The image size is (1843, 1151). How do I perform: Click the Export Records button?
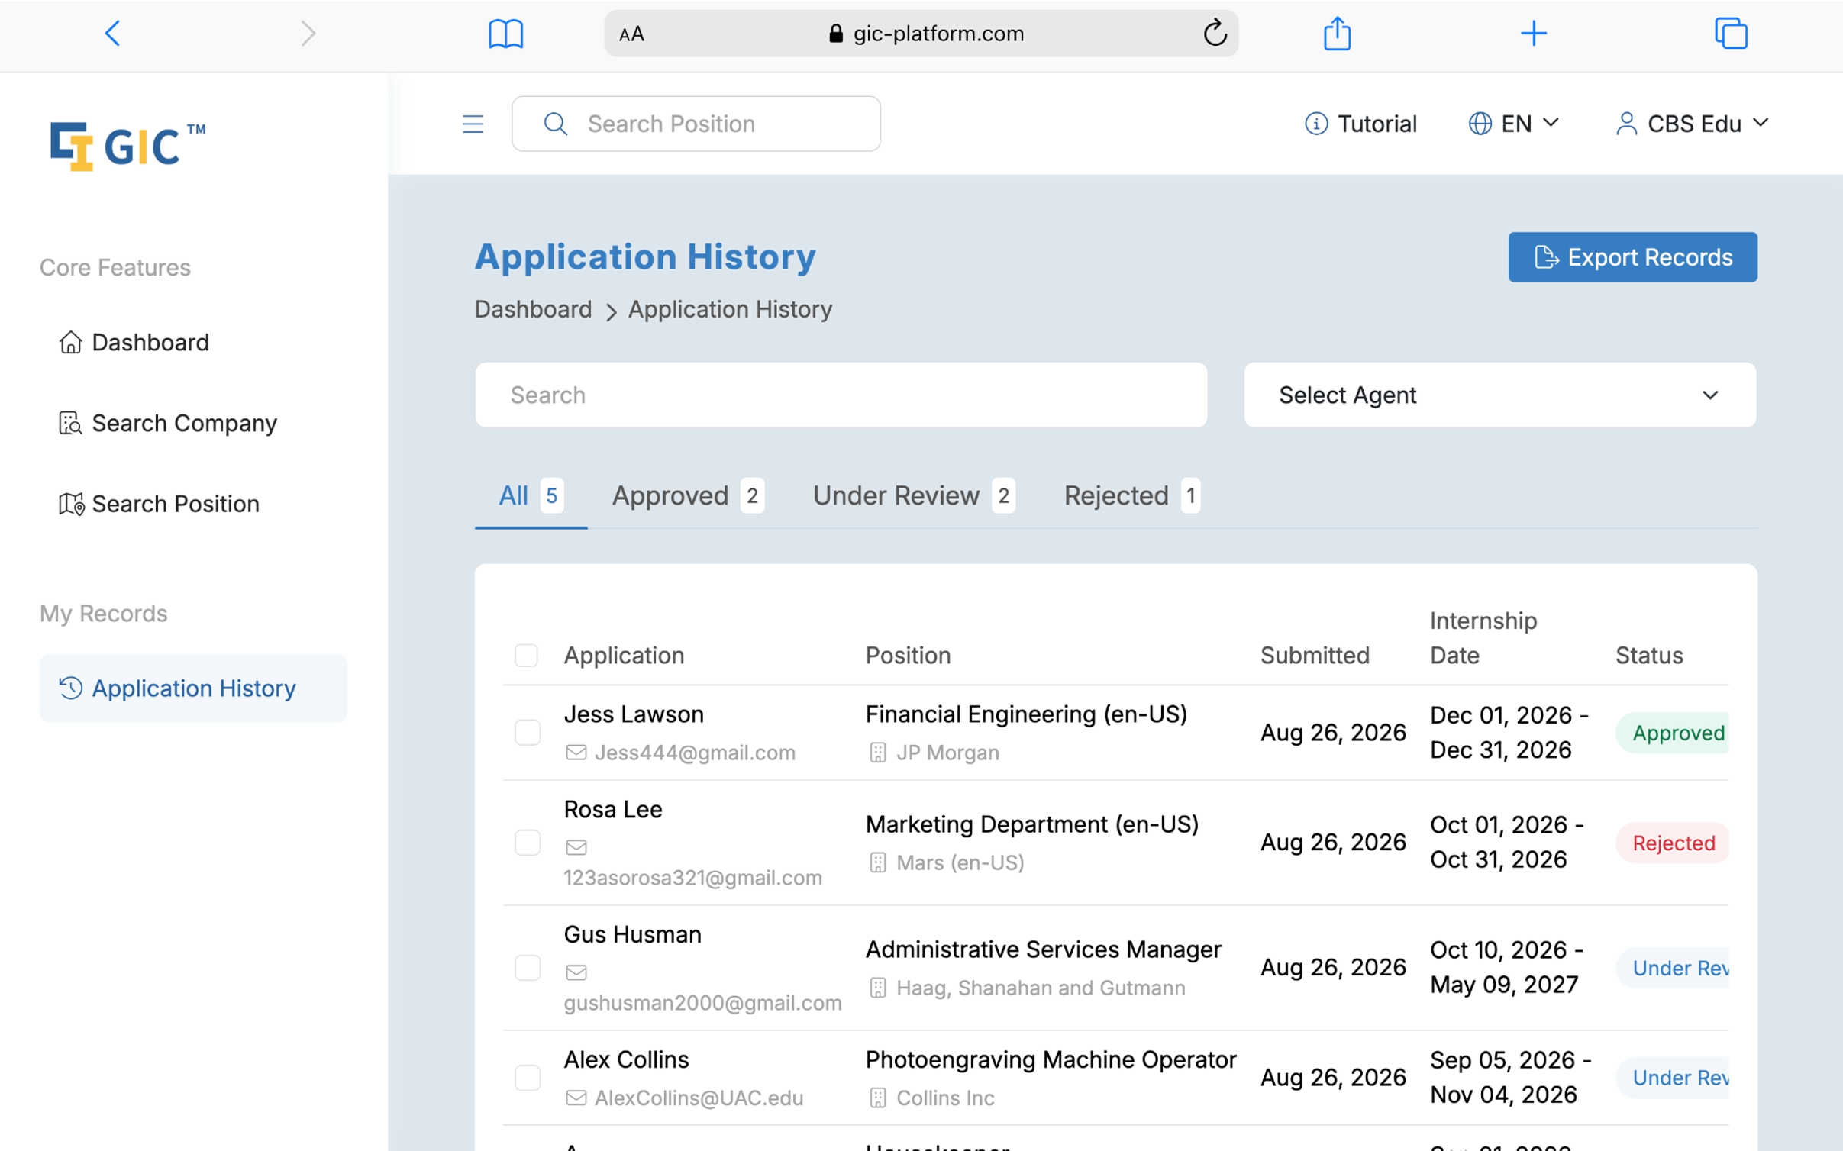(x=1632, y=257)
